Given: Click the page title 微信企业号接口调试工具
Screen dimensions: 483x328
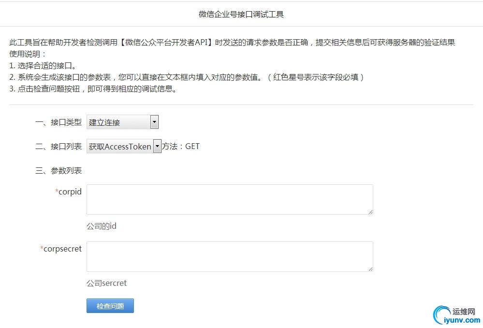Looking at the screenshot, I should [241, 15].
